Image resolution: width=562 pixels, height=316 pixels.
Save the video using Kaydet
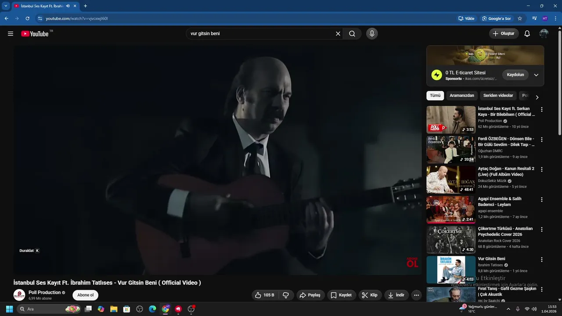pyautogui.click(x=341, y=295)
